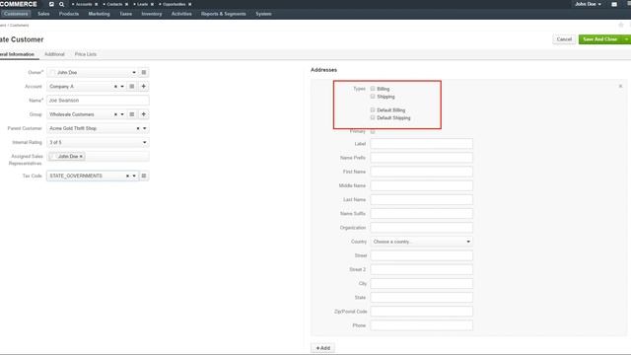631x355 pixels.
Task: Expand the Group dropdown arrow
Action: click(x=122, y=114)
